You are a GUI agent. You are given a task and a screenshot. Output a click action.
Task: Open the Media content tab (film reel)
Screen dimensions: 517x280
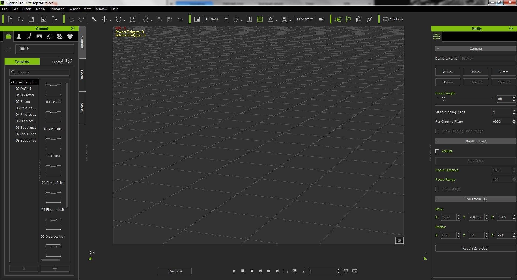60,36
